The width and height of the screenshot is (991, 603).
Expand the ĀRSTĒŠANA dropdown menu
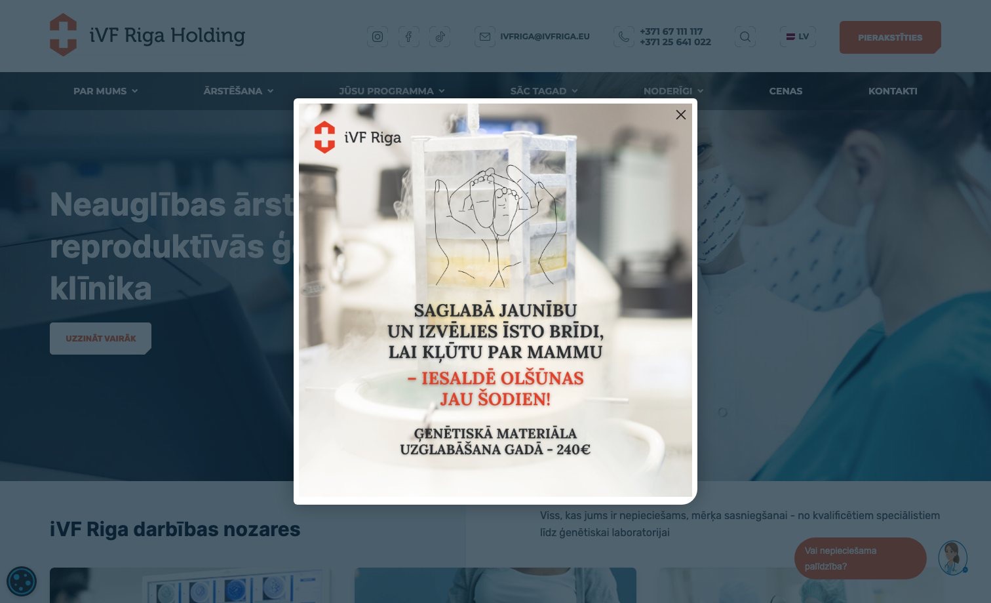tap(239, 91)
